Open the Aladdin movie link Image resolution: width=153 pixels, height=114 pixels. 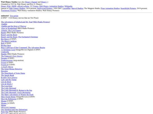click(x=4, y=24)
